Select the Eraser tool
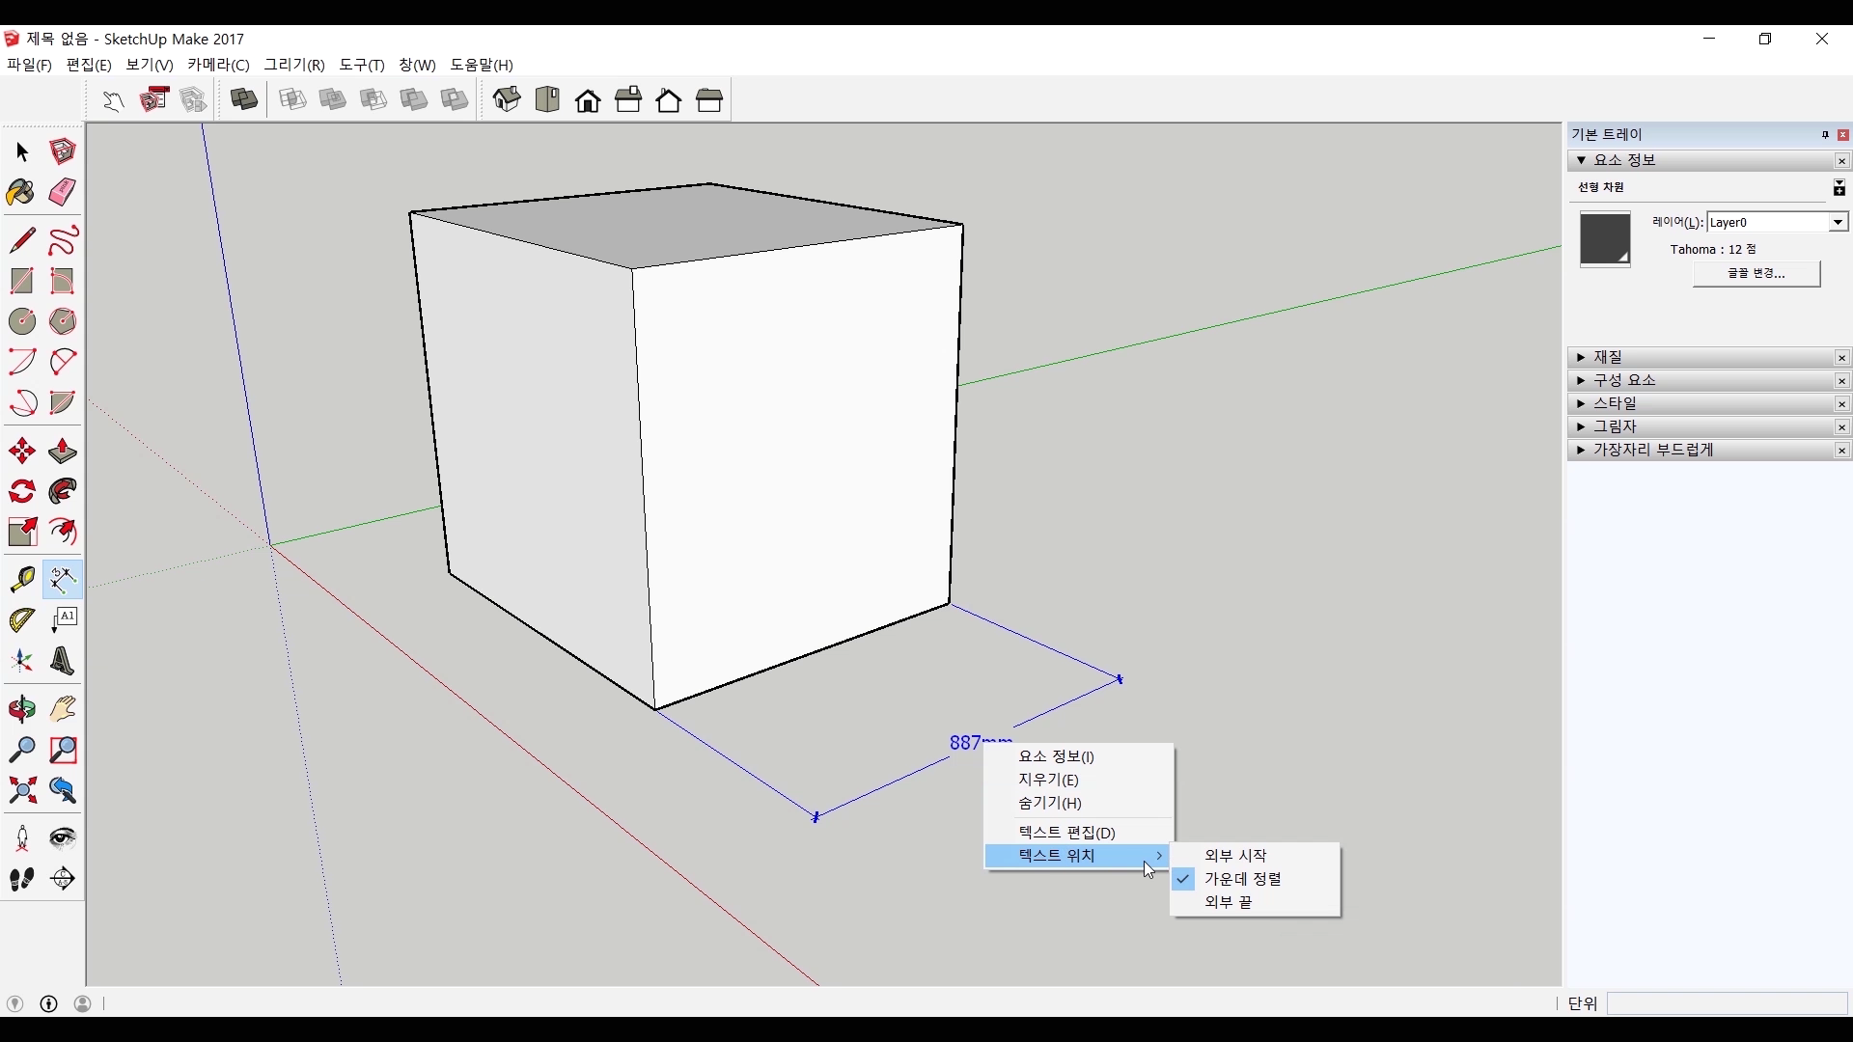 63,192
